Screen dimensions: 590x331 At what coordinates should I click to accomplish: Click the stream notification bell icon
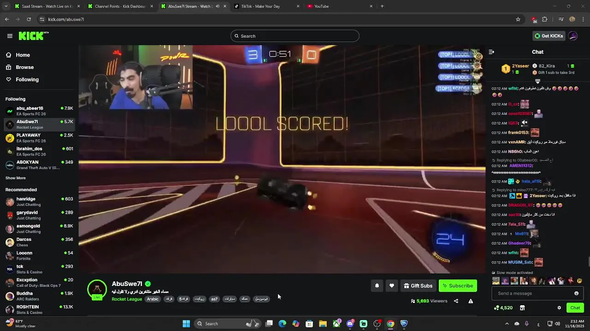coord(377,286)
